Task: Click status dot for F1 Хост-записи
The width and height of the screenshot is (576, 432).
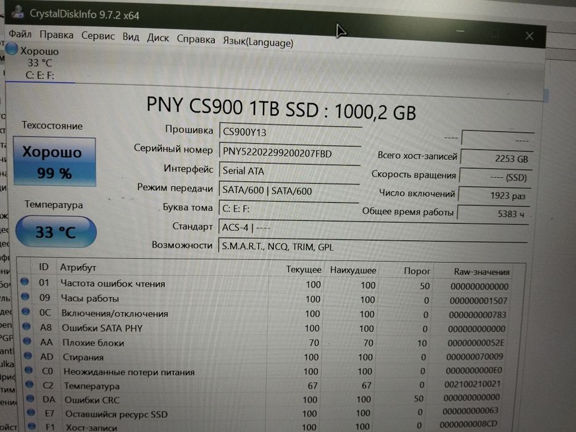Action: tap(32, 426)
